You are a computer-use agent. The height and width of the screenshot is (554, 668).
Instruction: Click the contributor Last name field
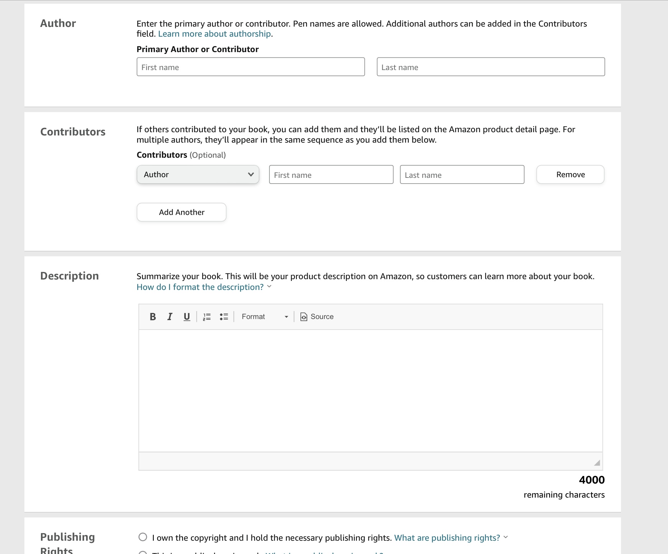coord(462,175)
